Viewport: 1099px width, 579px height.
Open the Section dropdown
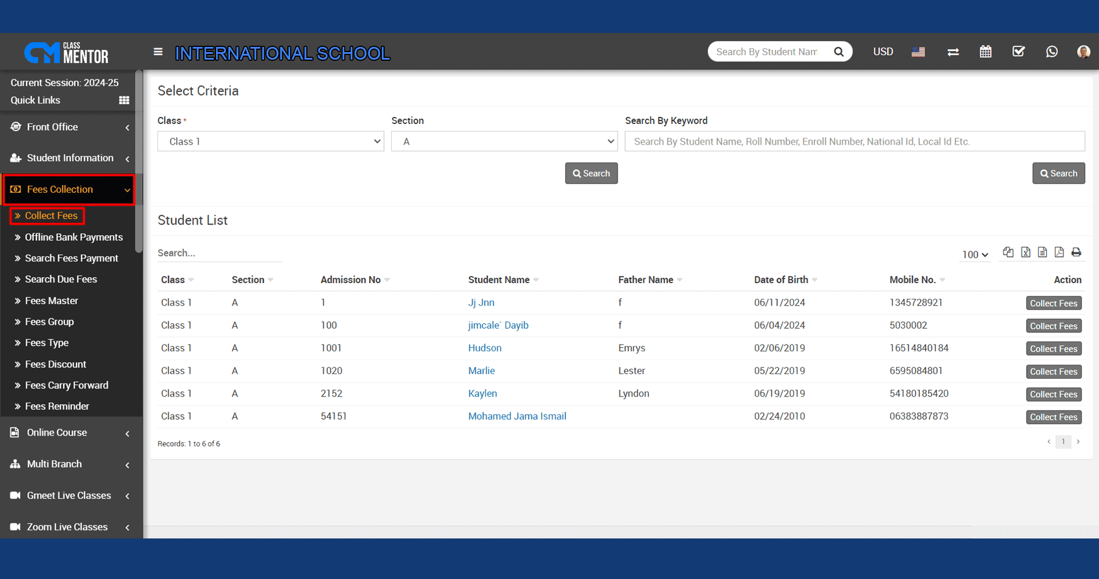pos(504,141)
